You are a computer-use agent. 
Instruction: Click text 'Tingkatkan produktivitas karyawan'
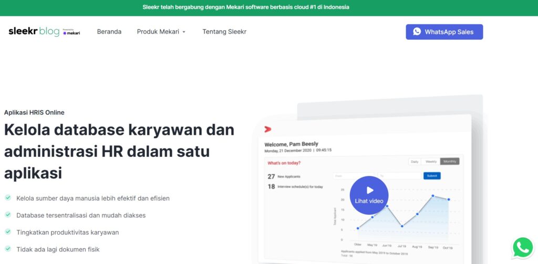[x=68, y=233]
